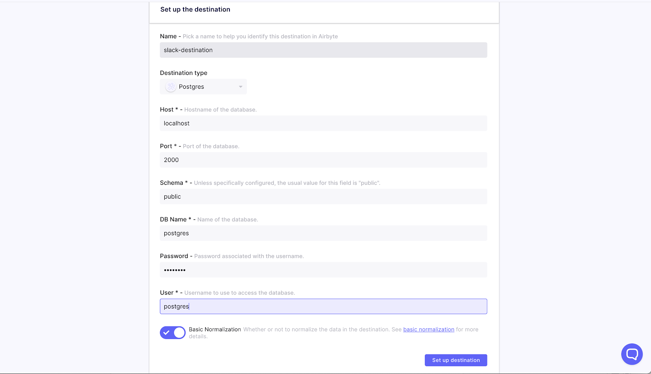
Task: Open the basic normalization documentation link
Action: (428, 329)
